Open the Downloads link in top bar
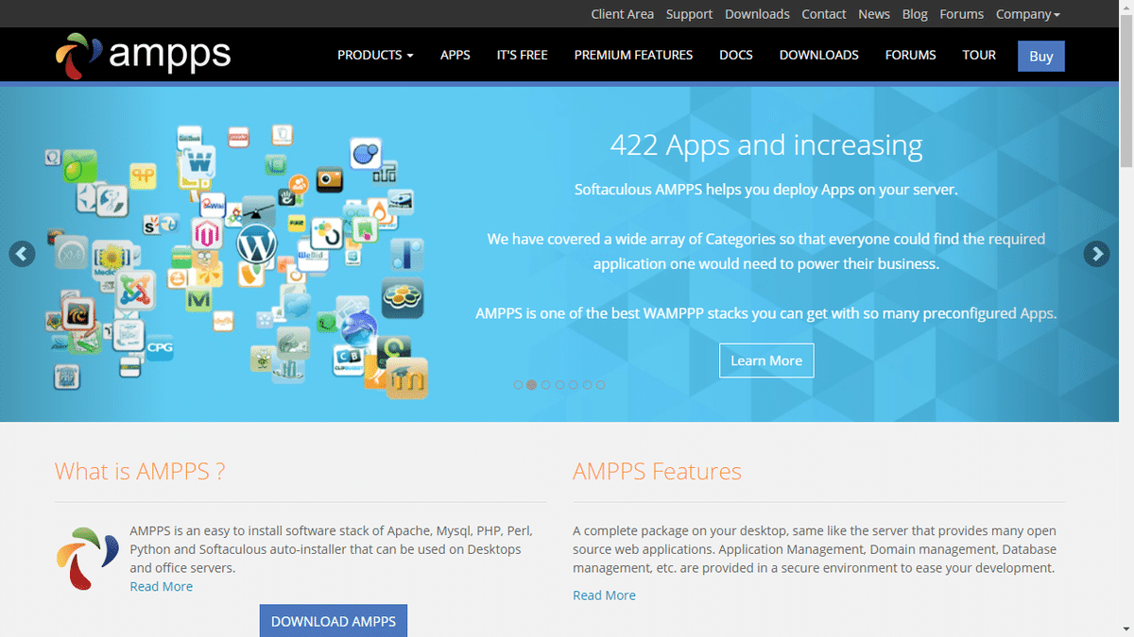The image size is (1134, 637). click(757, 14)
